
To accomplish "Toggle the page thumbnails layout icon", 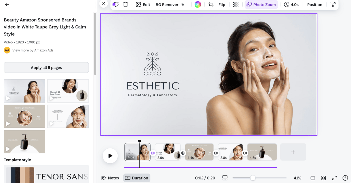I will tap(225, 178).
